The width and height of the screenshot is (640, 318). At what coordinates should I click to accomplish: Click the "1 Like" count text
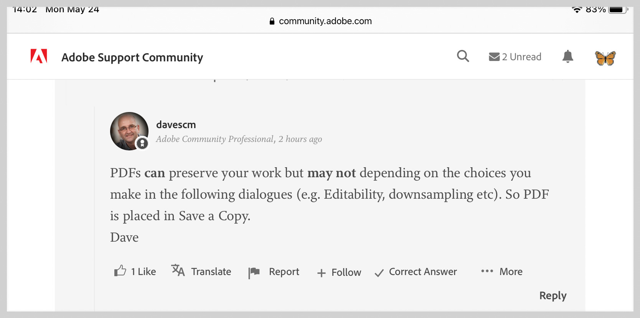click(x=144, y=272)
